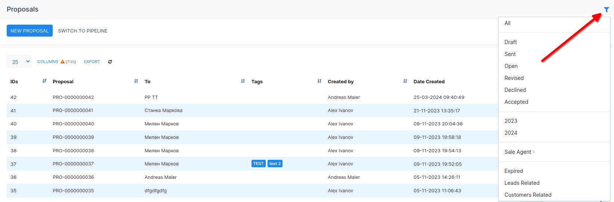Filter proposals by Accepted status
The image size is (614, 202).
516,102
